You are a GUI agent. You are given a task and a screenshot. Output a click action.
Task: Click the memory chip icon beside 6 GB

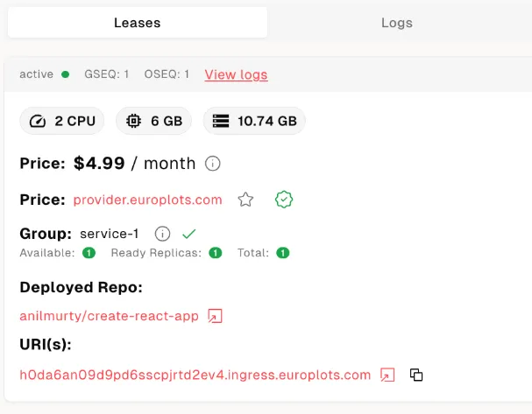[x=133, y=121]
